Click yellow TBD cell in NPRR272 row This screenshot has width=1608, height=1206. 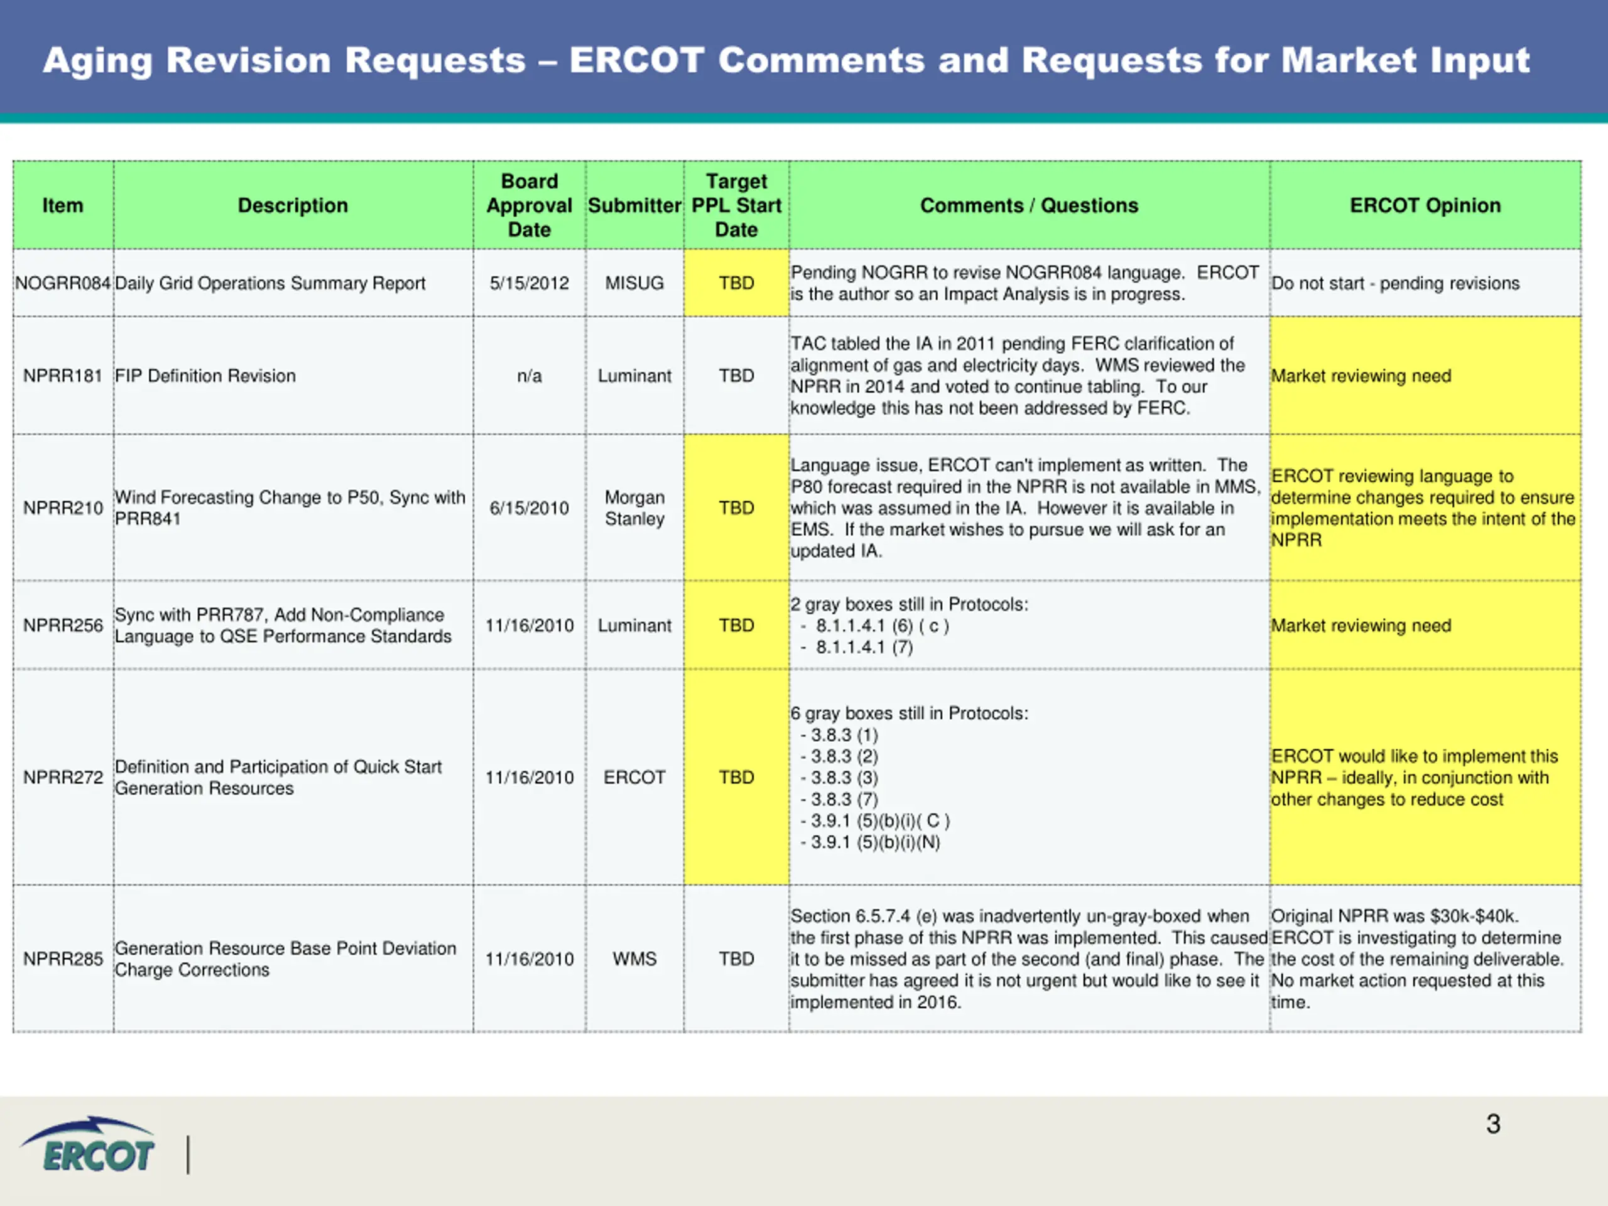[x=736, y=777]
